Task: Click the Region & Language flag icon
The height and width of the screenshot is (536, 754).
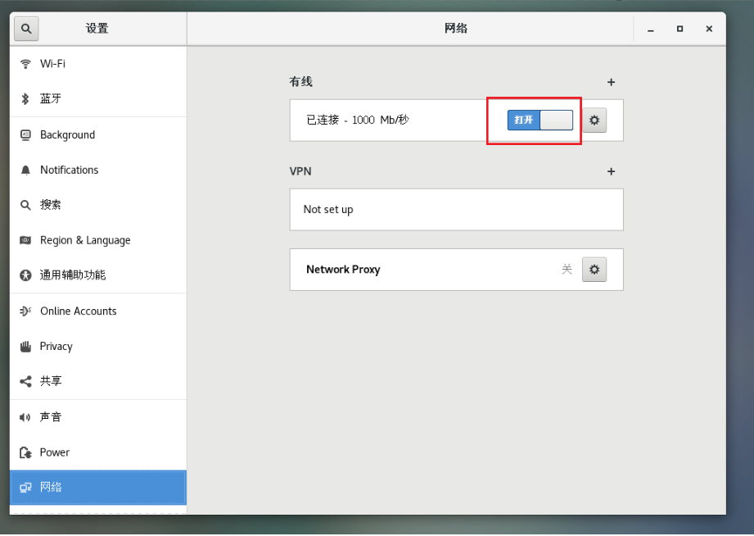Action: (25, 240)
